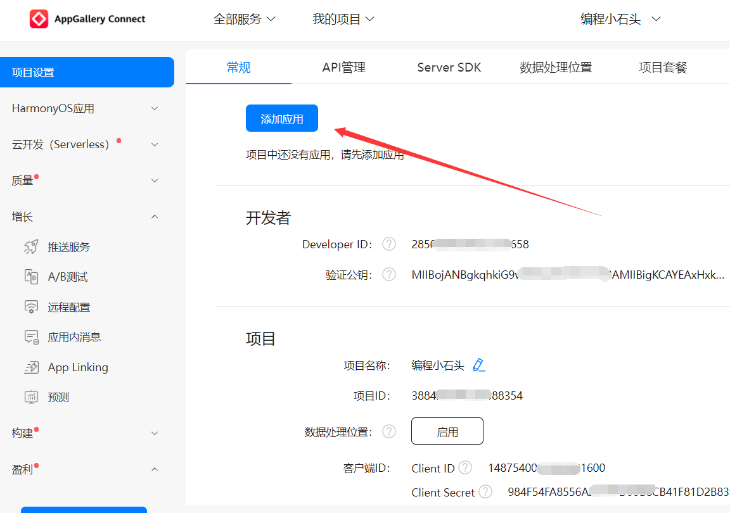730x513 pixels.
Task: Open 预测 sidebar item
Action: (x=58, y=397)
